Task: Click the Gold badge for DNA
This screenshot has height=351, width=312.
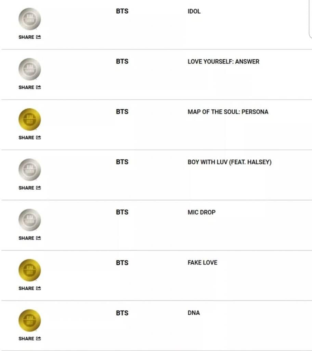Action: pyautogui.click(x=29, y=320)
